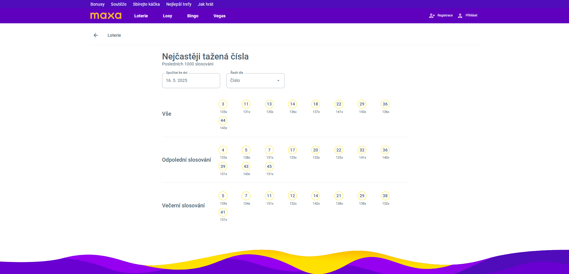569x274 pixels.
Task: Click the Registrace person-plus icon
Action: coord(432,16)
